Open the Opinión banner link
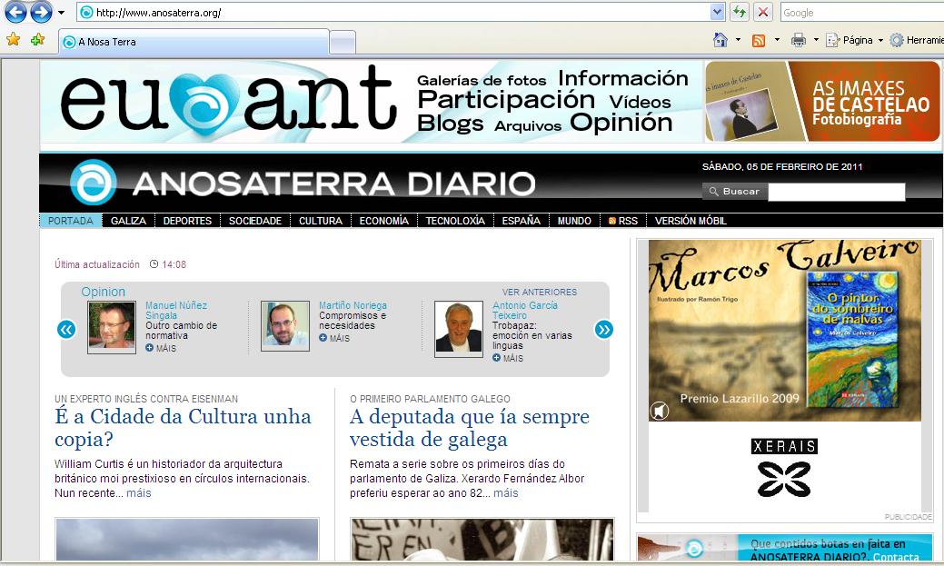 pos(621,123)
